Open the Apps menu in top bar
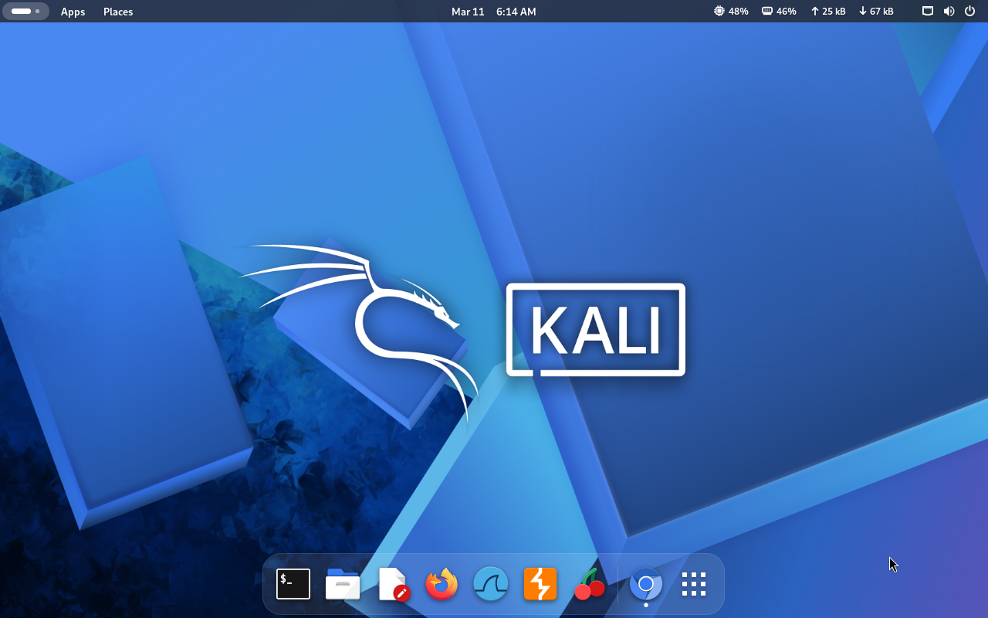 coord(73,12)
